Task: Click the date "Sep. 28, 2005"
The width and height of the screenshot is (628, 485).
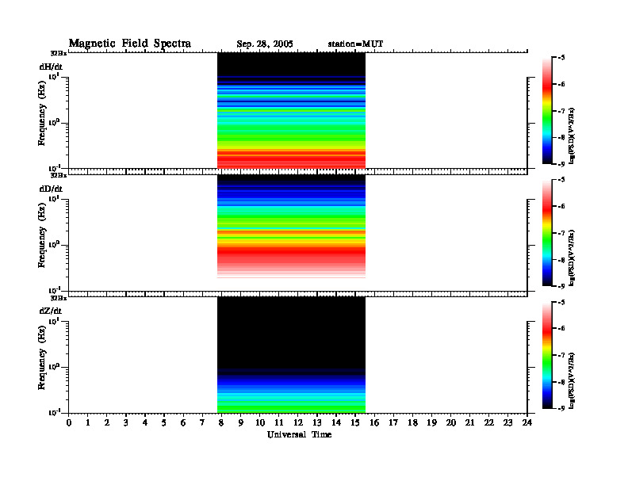Action: pyautogui.click(x=265, y=44)
